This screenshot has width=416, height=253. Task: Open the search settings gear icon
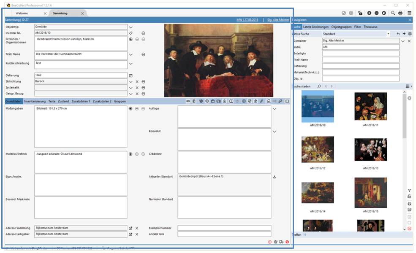click(410, 34)
